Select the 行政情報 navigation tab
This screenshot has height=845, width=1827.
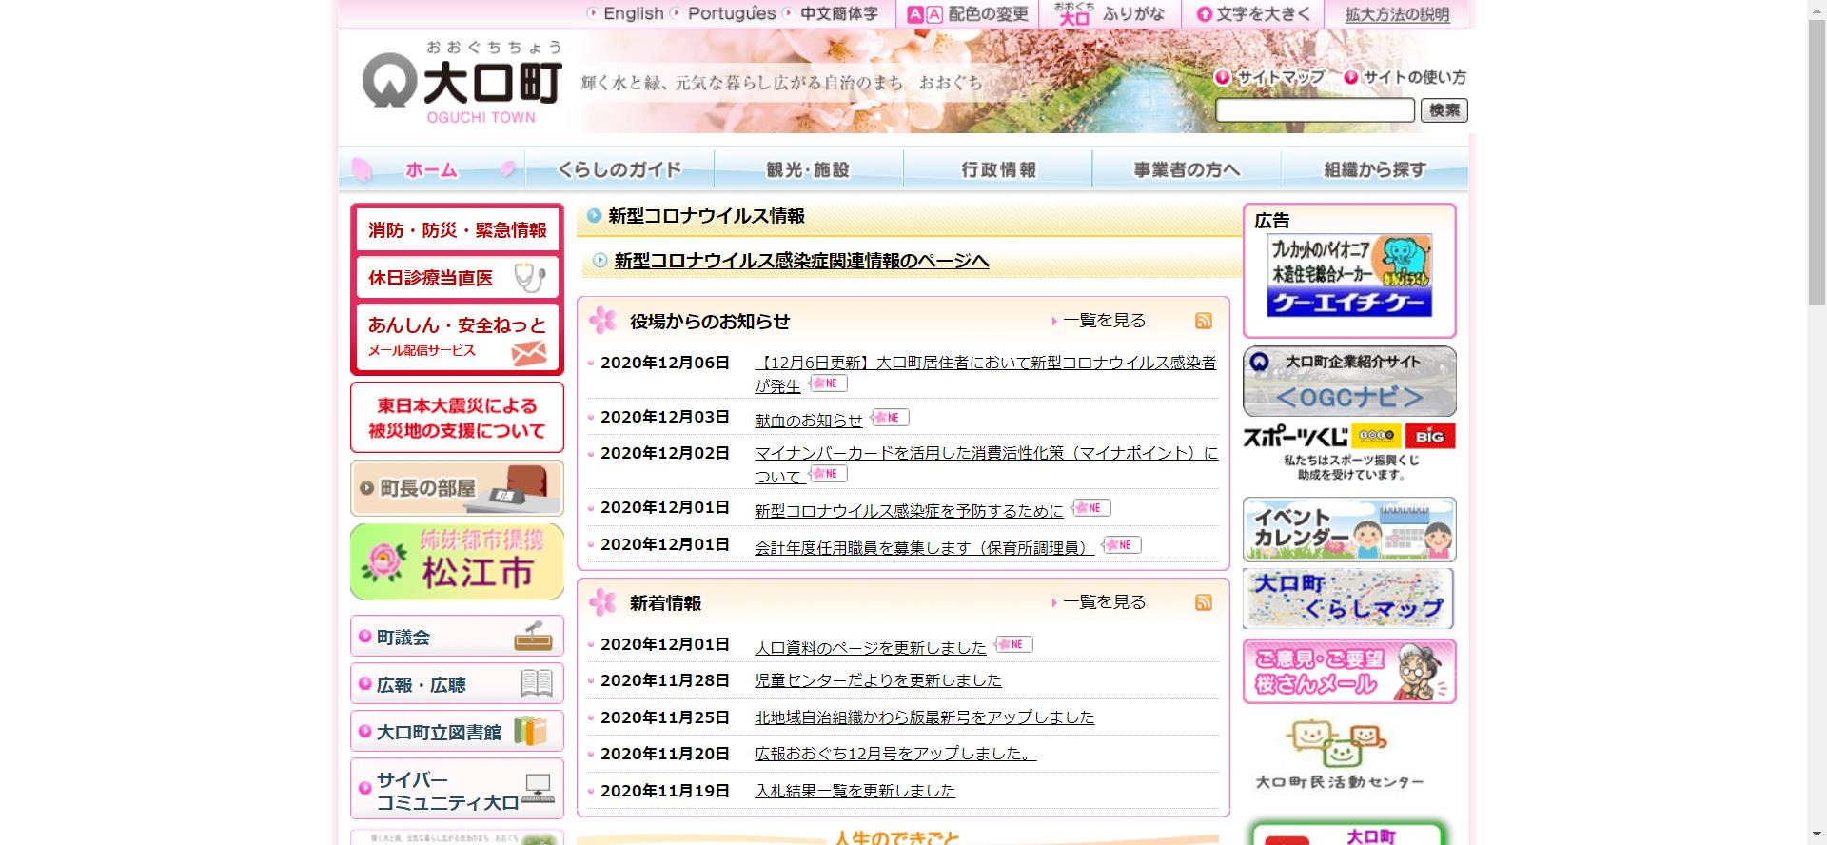tap(997, 169)
